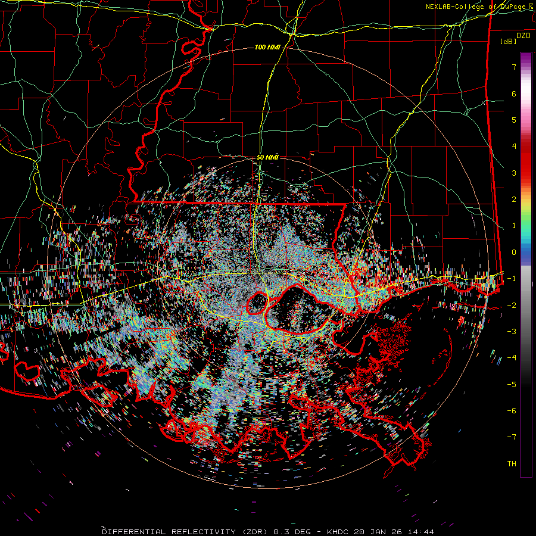Image resolution: width=536 pixels, height=536 pixels.
Task: Click the 2 value on the scale
Action: point(514,200)
